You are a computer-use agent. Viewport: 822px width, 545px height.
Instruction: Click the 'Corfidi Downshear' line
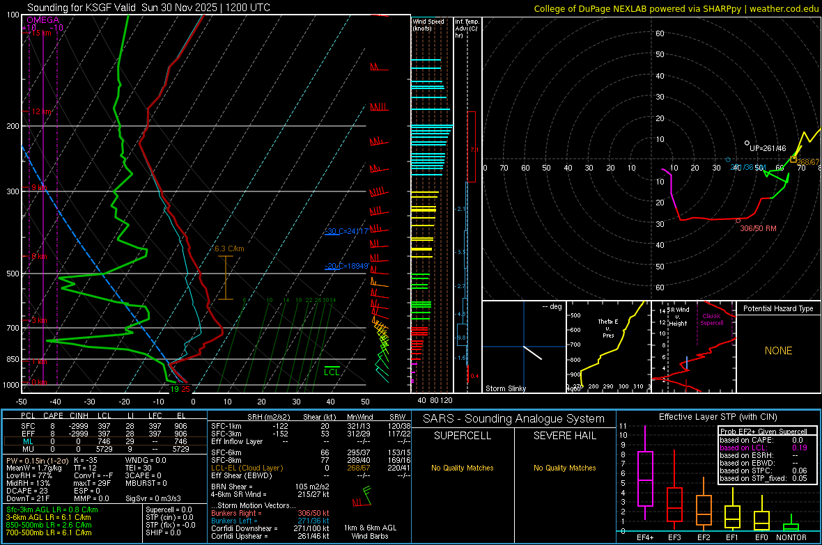(270, 528)
